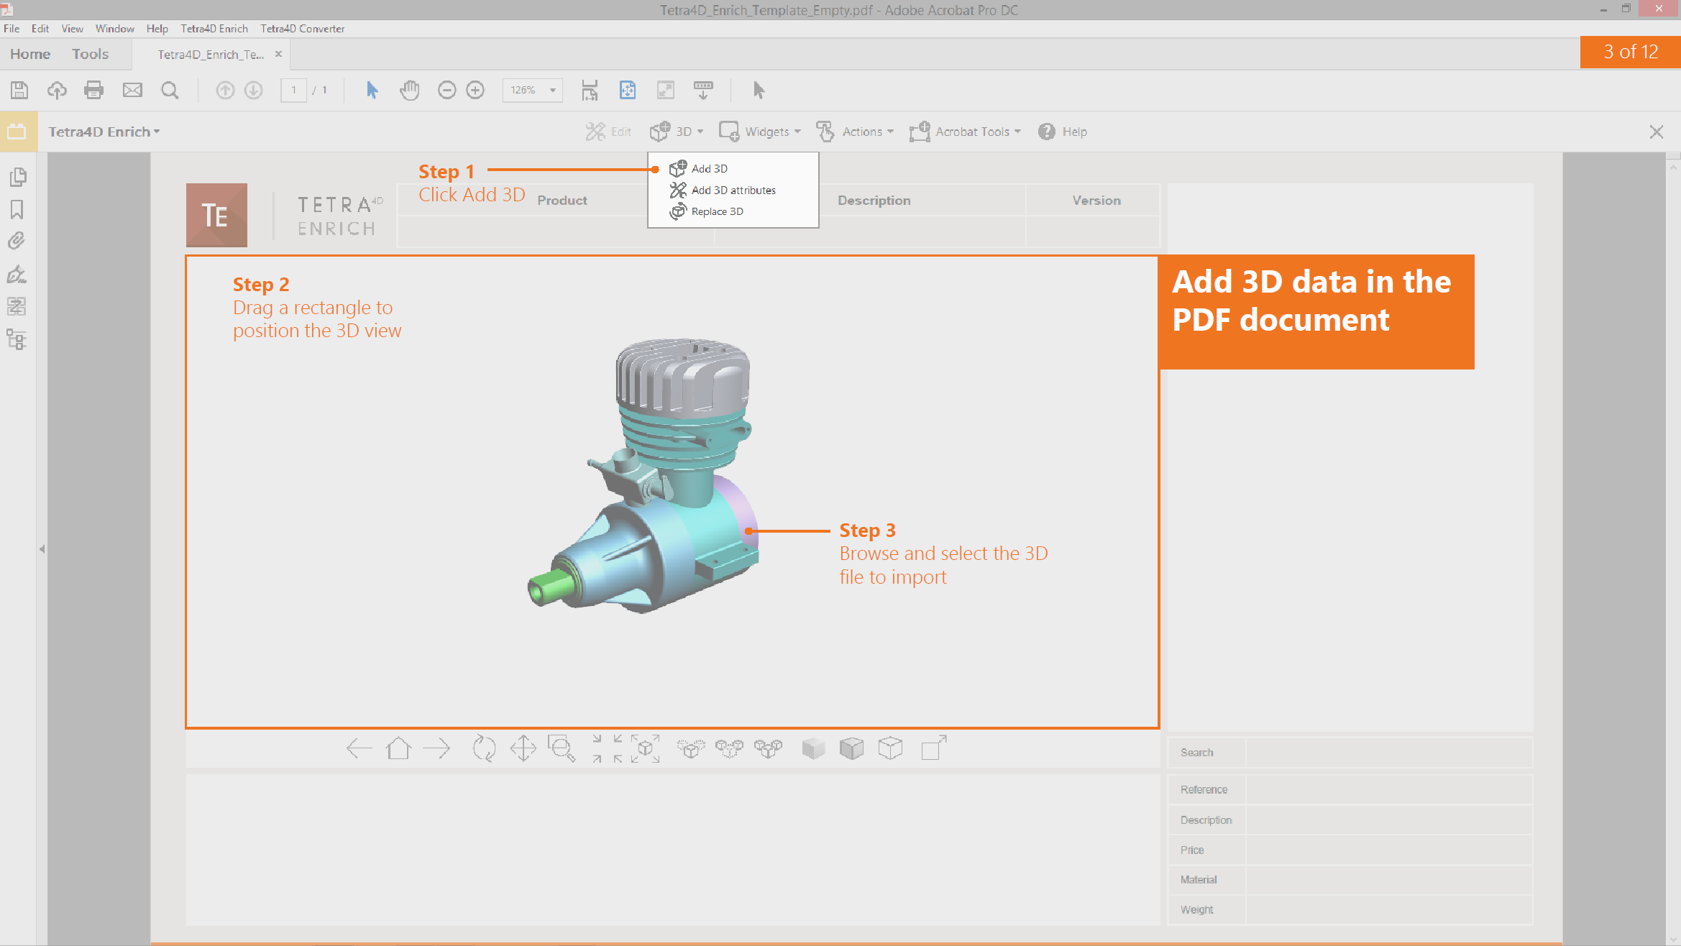This screenshot has height=946, width=1681.
Task: Click the gray pointer icon after the separator
Action: tap(759, 90)
